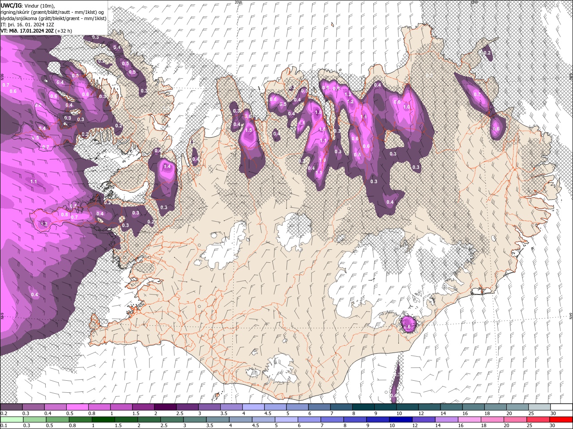The width and height of the screenshot is (573, 429).
Task: Pick the rain swatch between 6 and 7
Action: pos(309,420)
